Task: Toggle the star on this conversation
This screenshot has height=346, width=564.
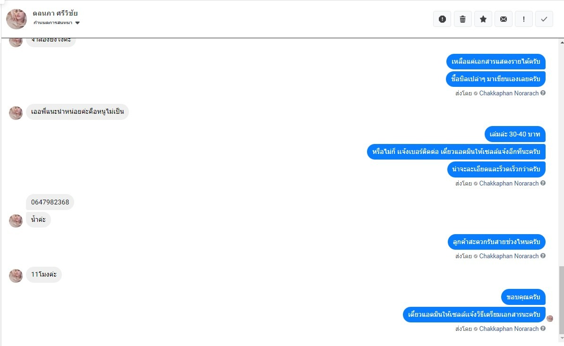Action: 483,19
